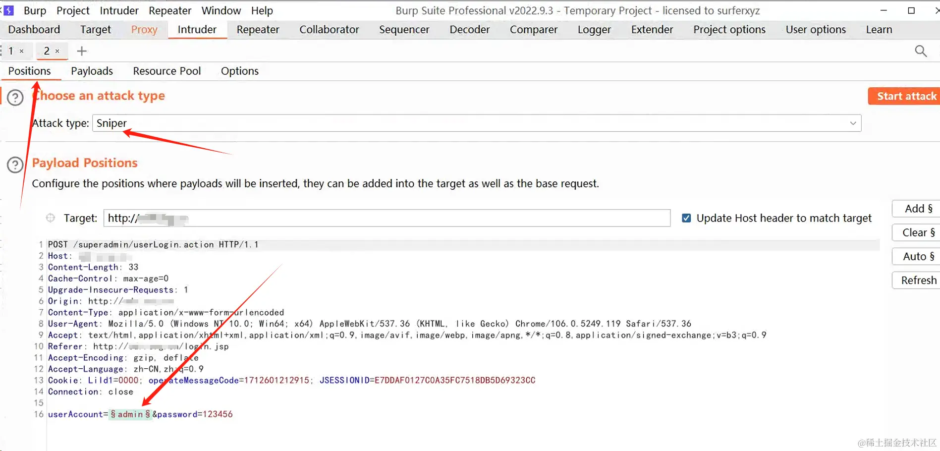Click the Clear § button
Viewport: 940px width, 451px height.
[x=916, y=232]
